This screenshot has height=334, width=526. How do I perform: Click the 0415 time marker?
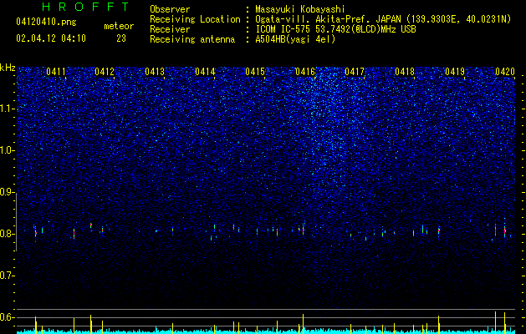(255, 72)
